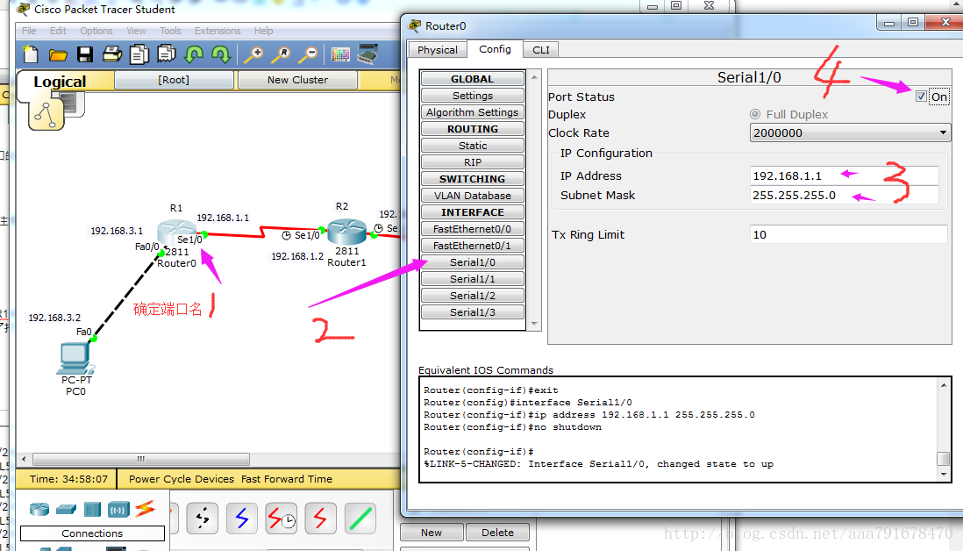The height and width of the screenshot is (551, 963).
Task: Click the Paste toolbar icon
Action: click(167, 54)
